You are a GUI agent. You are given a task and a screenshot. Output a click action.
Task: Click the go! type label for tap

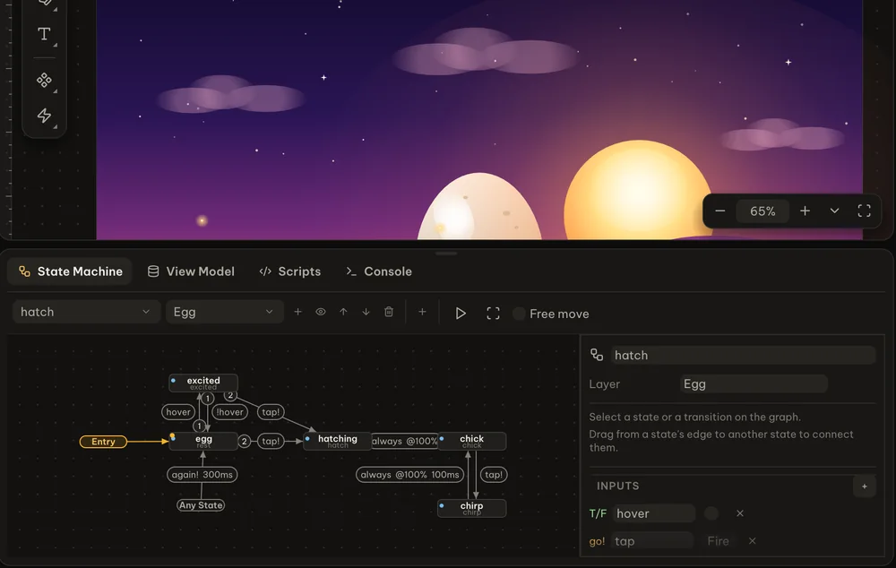(x=597, y=541)
